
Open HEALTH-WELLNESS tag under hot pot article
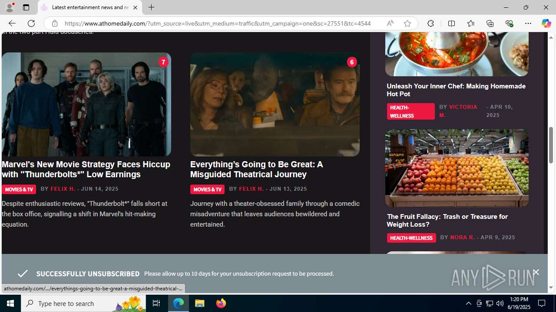click(x=410, y=111)
